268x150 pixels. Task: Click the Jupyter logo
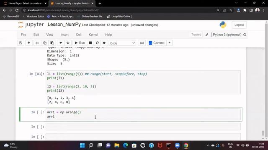[x=31, y=25]
